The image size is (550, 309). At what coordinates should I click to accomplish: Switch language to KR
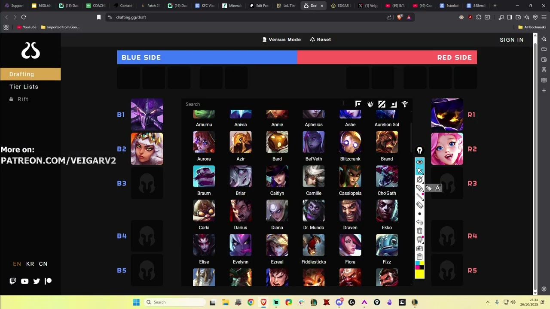(30, 264)
